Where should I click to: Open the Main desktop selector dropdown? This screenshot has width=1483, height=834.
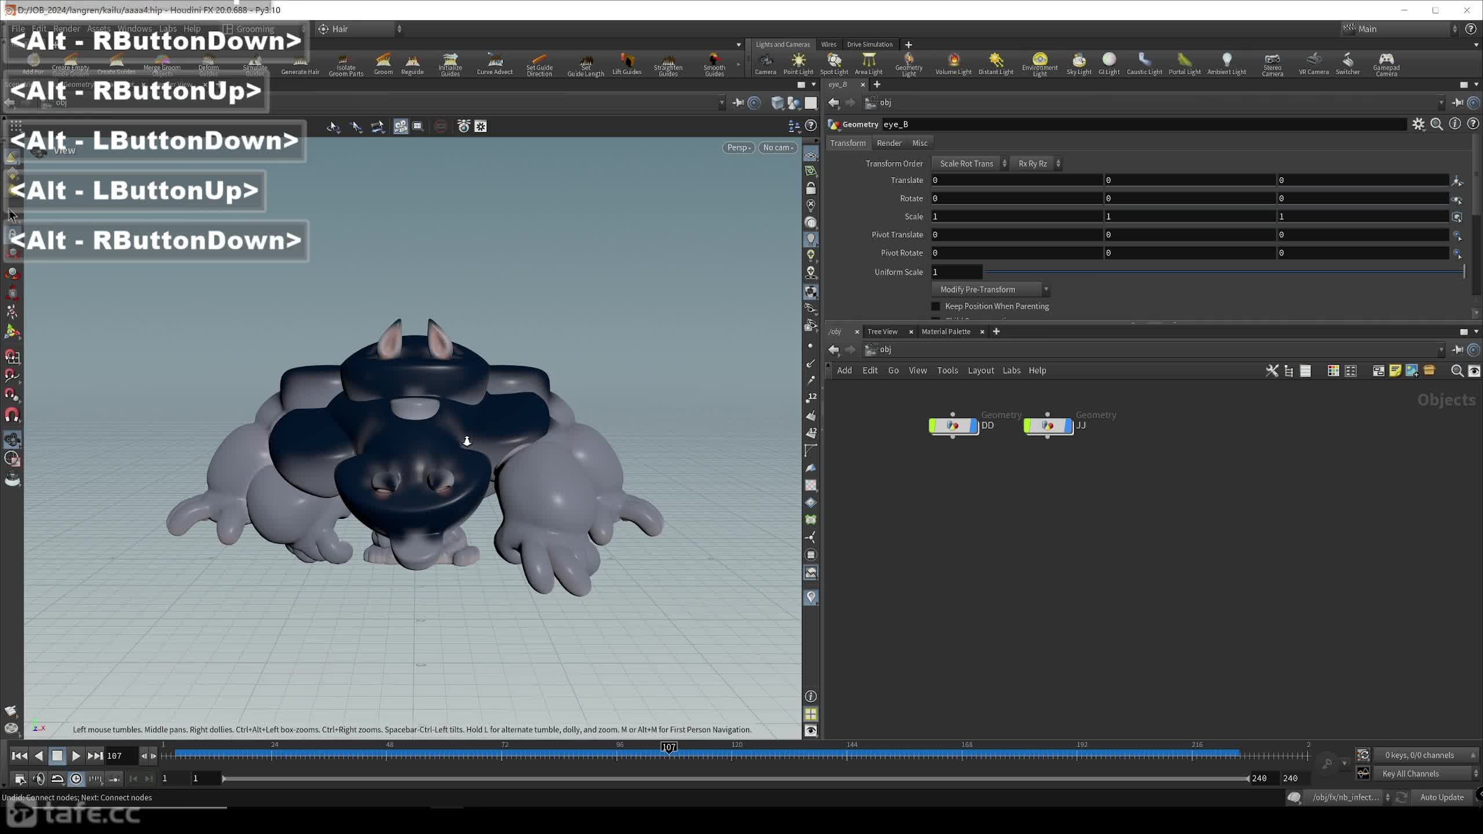pyautogui.click(x=1400, y=29)
